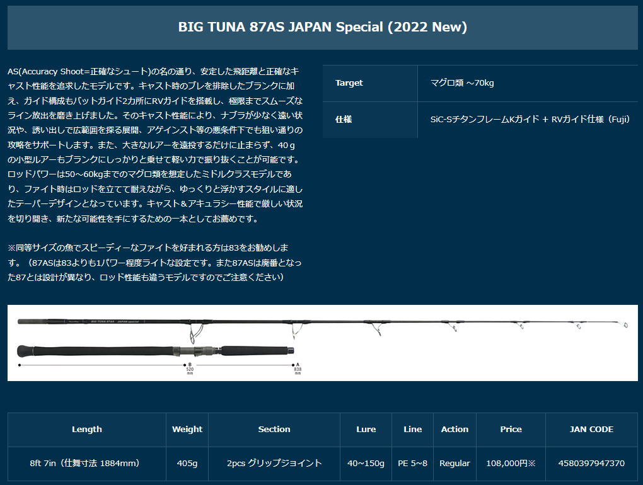Select the Target row label
Viewport: 643px width, 485px height.
tap(349, 83)
